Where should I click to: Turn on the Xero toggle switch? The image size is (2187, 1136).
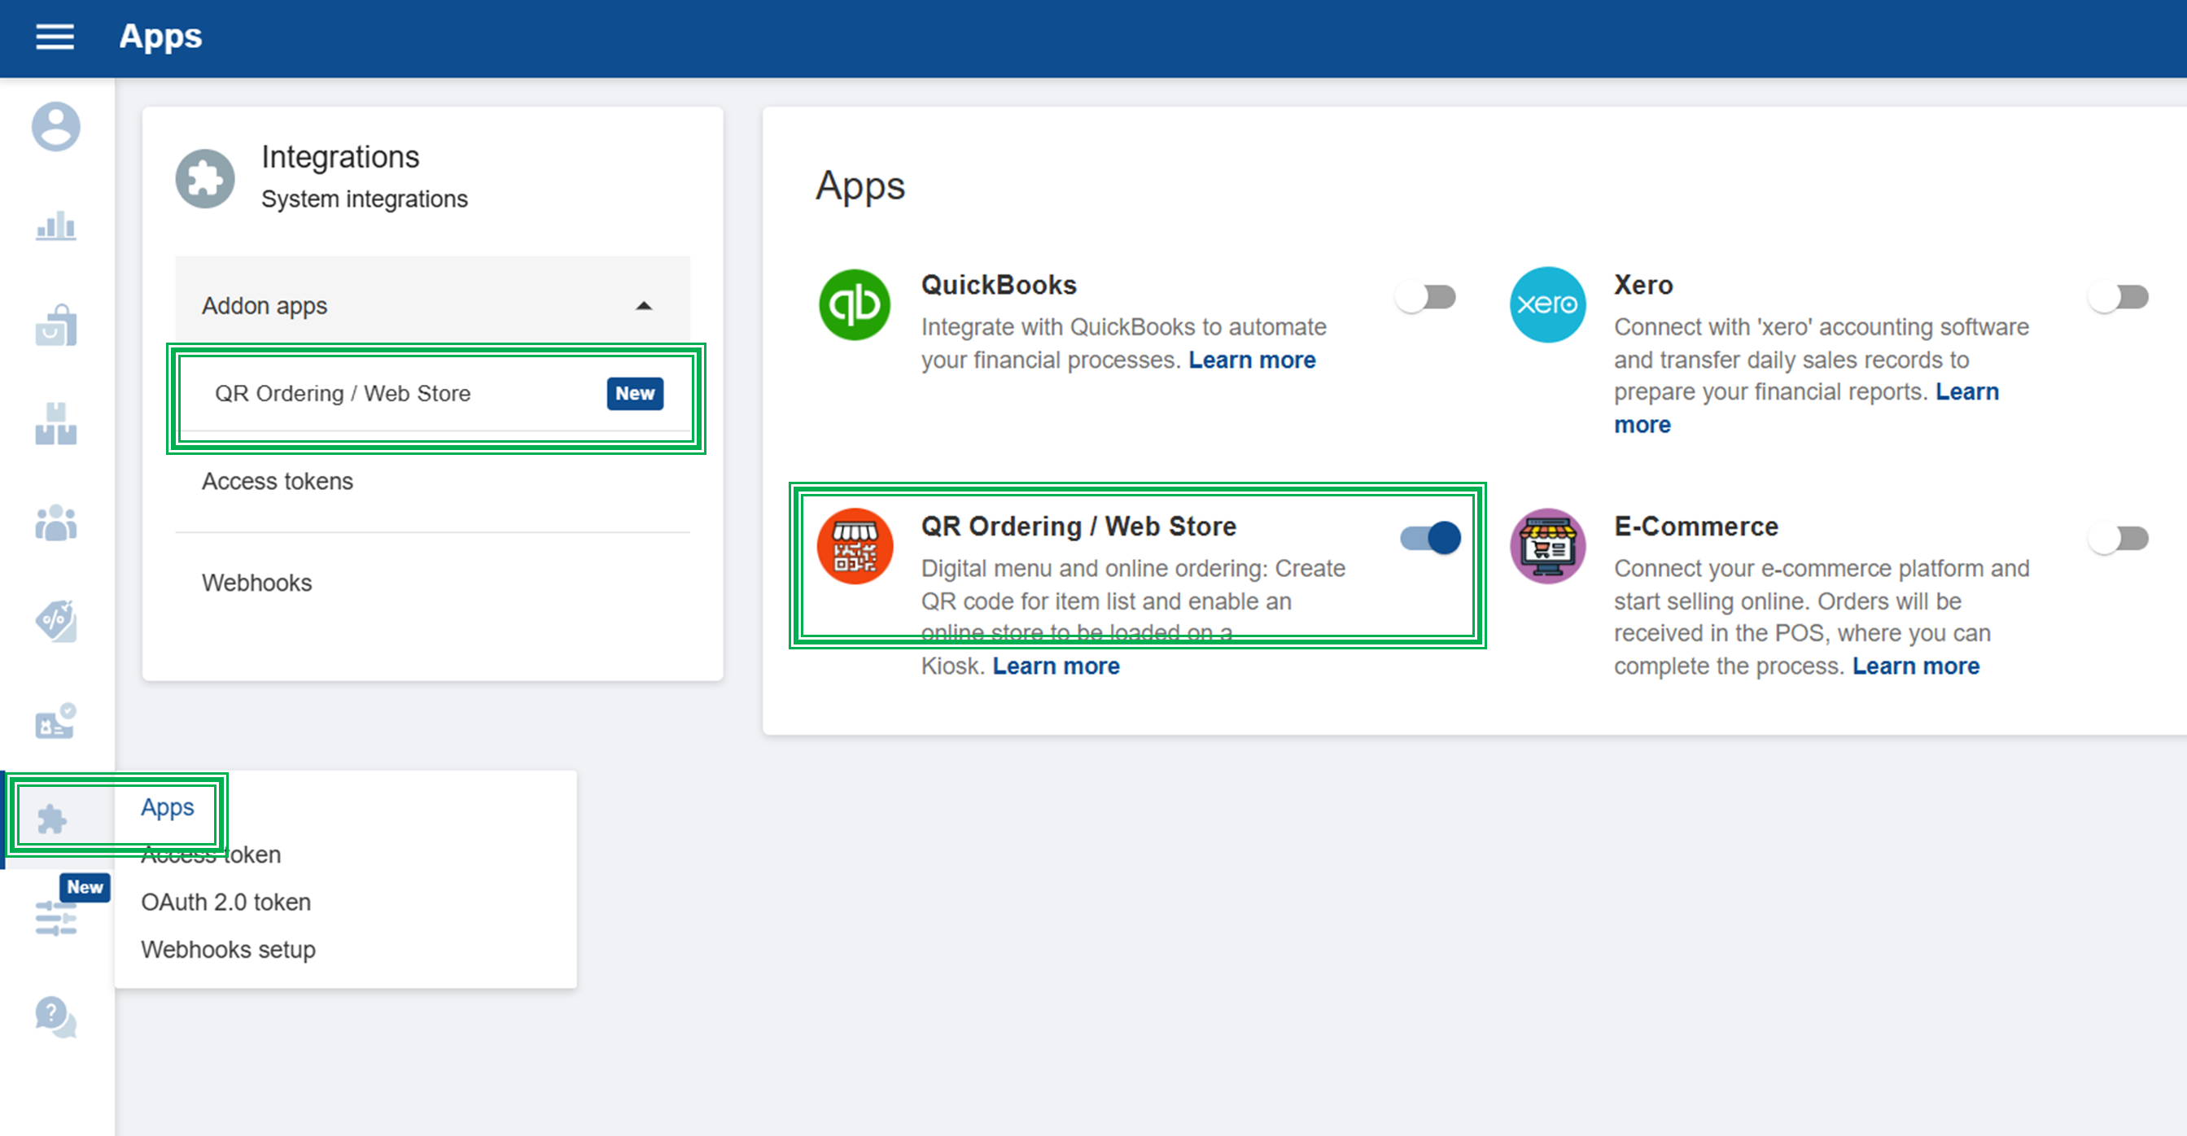2119,297
